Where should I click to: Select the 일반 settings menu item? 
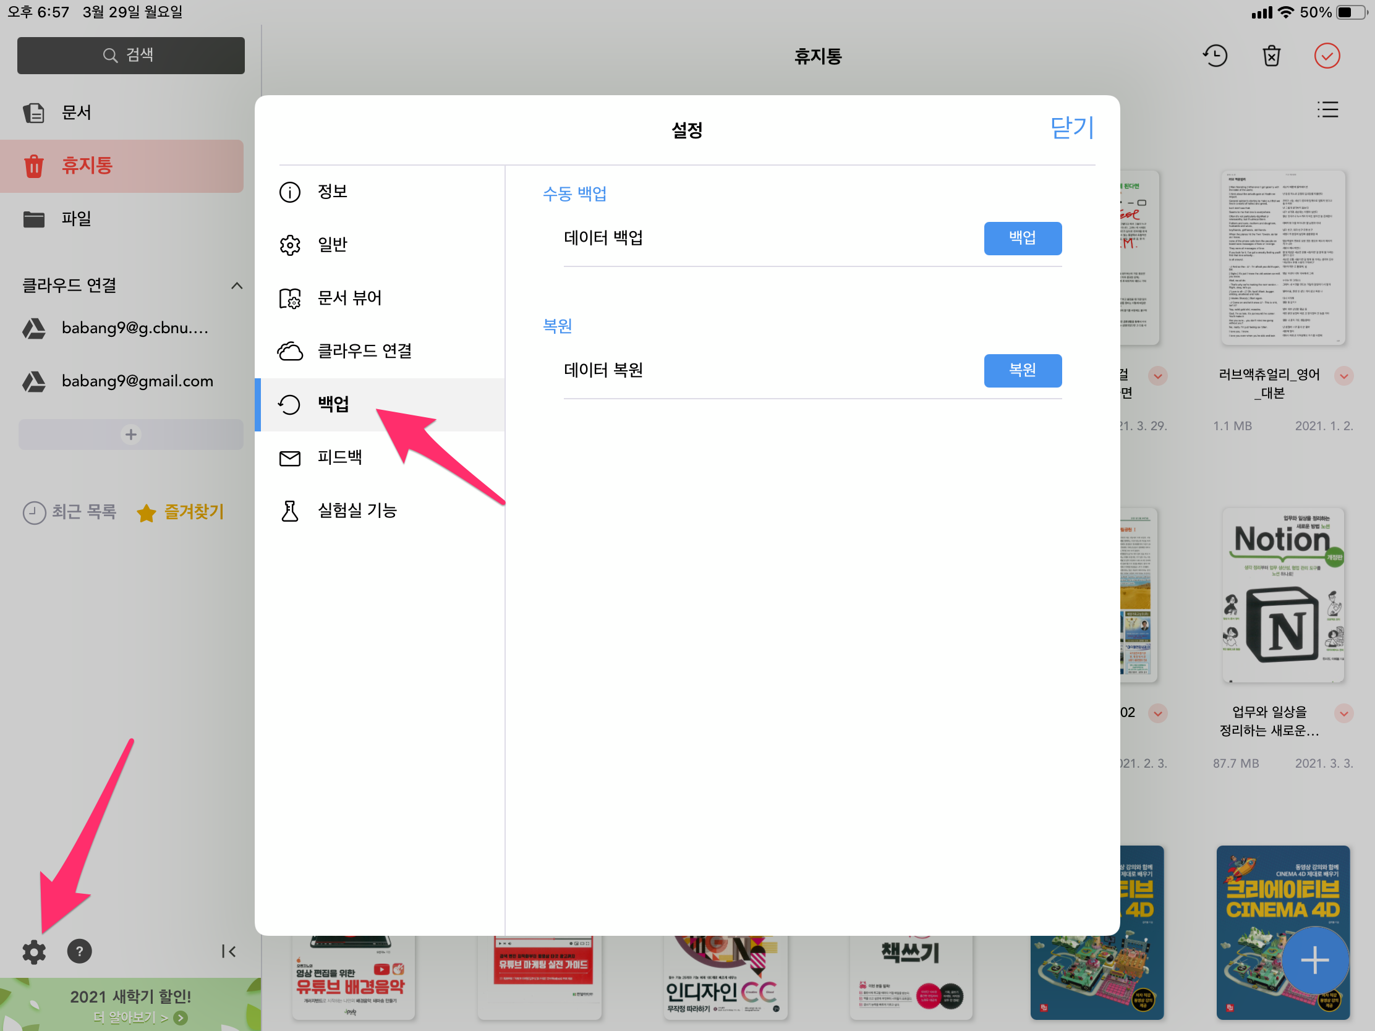(332, 245)
